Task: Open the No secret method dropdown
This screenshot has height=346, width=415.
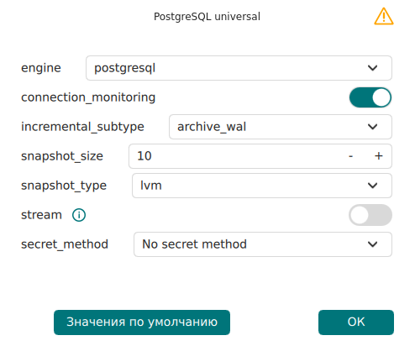Action: (263, 244)
